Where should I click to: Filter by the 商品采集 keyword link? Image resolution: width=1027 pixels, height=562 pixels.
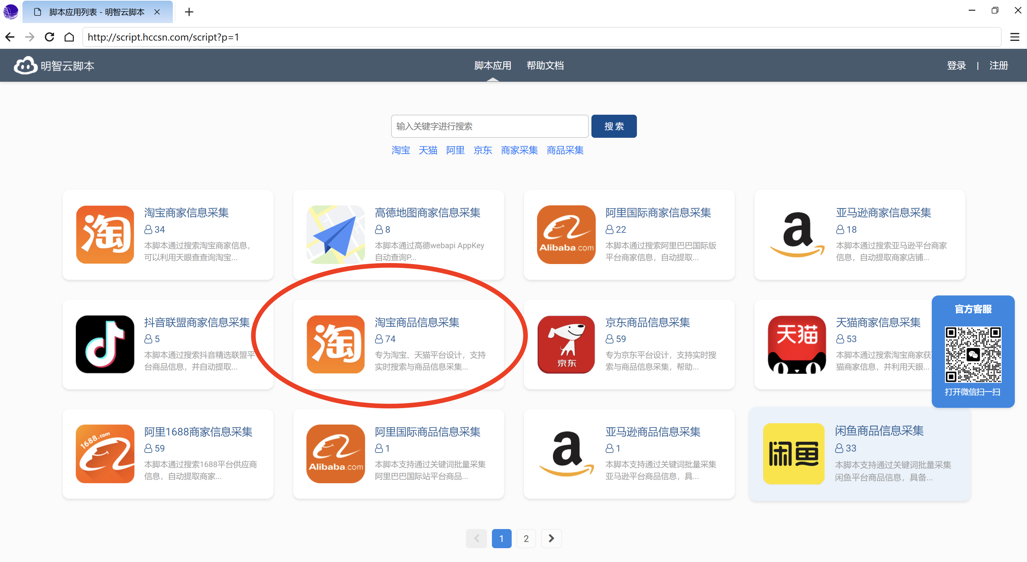point(565,150)
